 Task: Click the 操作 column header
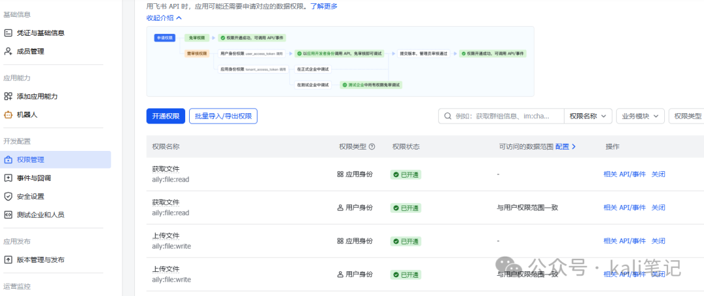pos(612,146)
